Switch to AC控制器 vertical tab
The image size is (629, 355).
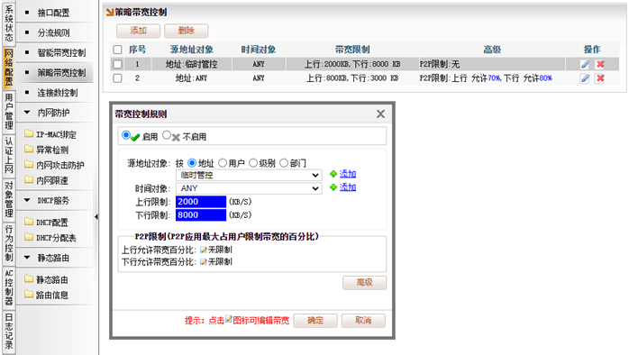point(9,288)
